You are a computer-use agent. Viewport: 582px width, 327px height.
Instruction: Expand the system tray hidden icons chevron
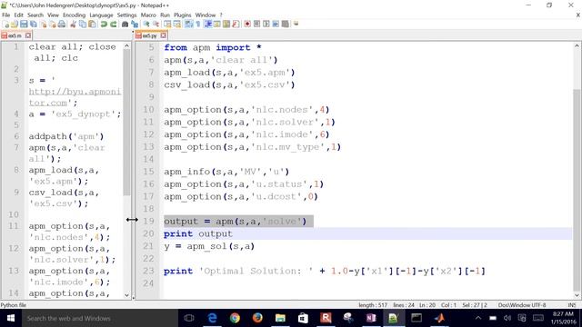(478, 318)
